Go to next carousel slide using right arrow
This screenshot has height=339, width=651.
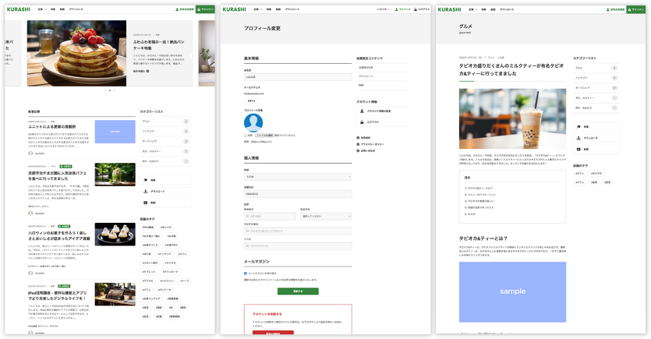click(x=193, y=56)
